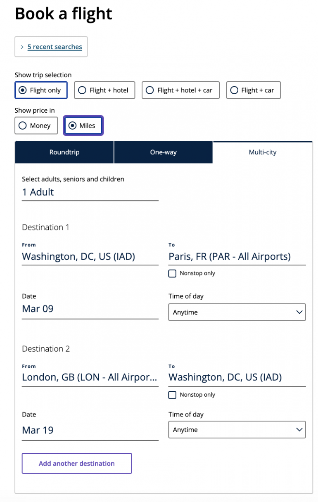Open the Multi-city tab
Viewport: 318px width, 502px height.
tap(263, 152)
